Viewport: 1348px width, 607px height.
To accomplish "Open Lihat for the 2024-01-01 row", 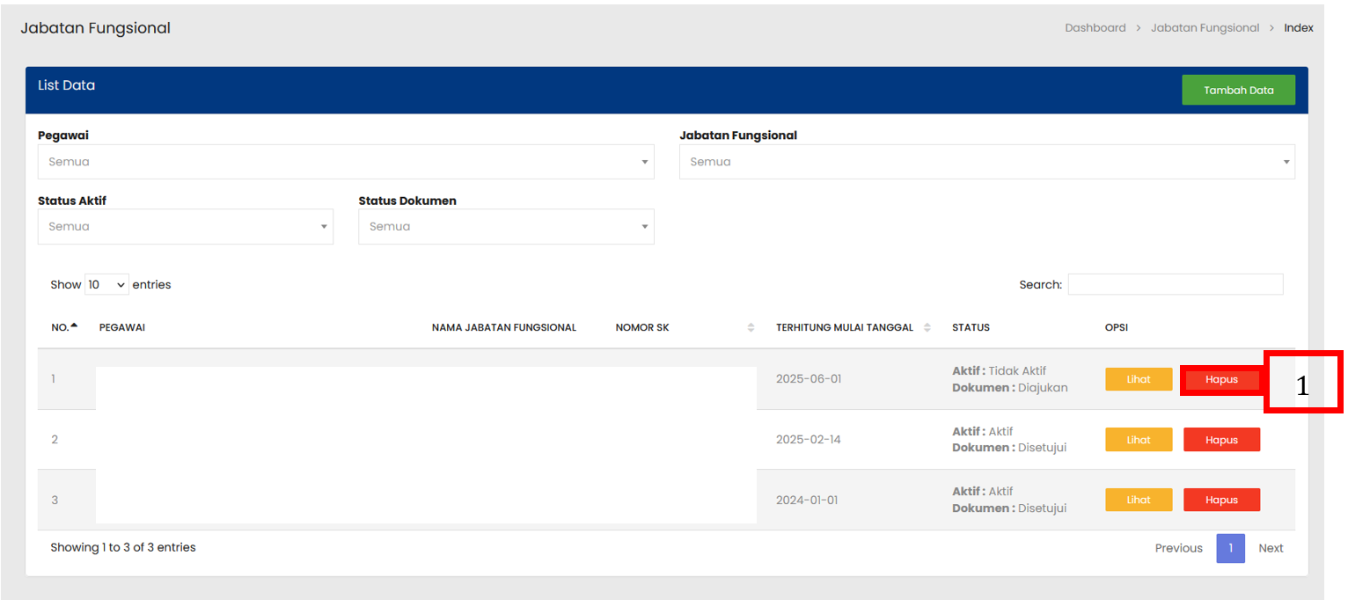I will click(x=1139, y=500).
